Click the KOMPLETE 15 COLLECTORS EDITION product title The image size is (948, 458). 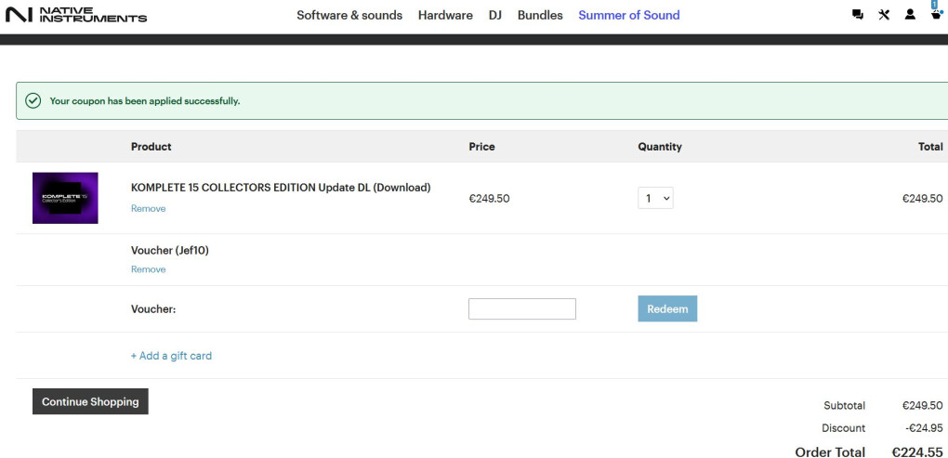pos(281,188)
